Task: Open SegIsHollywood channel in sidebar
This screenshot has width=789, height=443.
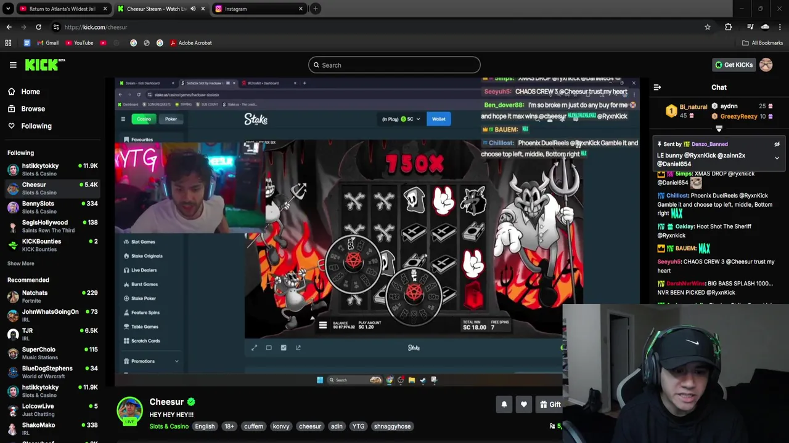Action: pos(53,226)
